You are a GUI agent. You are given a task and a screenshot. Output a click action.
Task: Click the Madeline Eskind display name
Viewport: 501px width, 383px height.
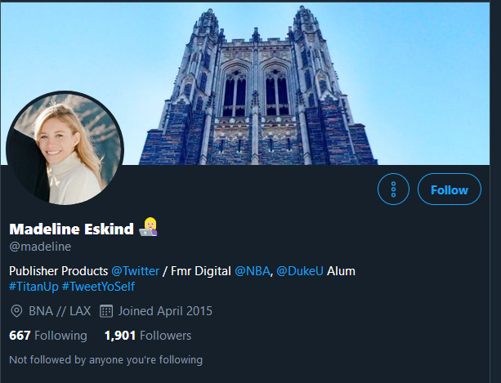pos(71,229)
